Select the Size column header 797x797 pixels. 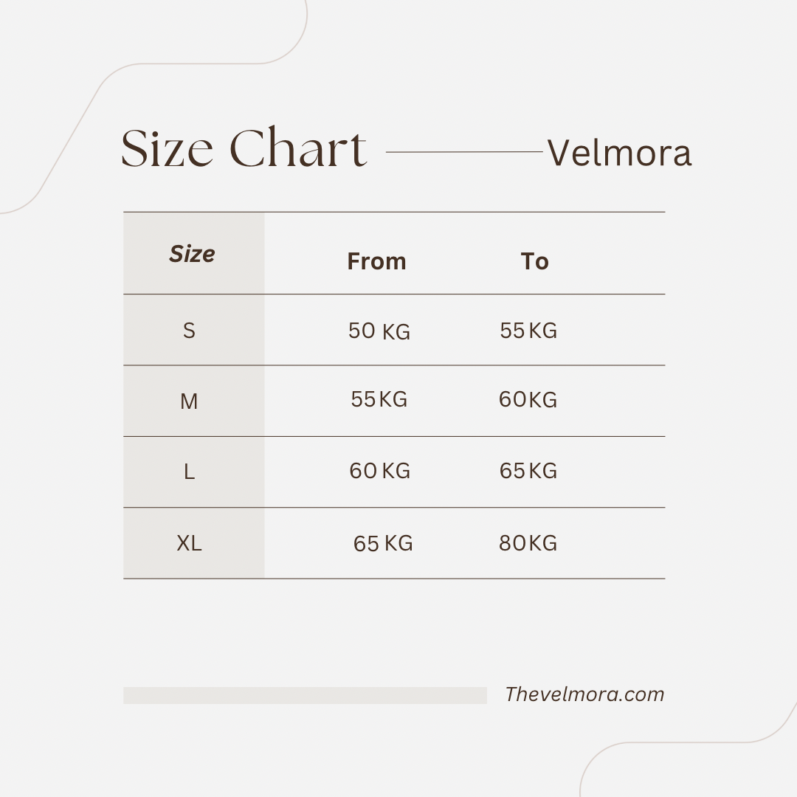[x=192, y=253]
